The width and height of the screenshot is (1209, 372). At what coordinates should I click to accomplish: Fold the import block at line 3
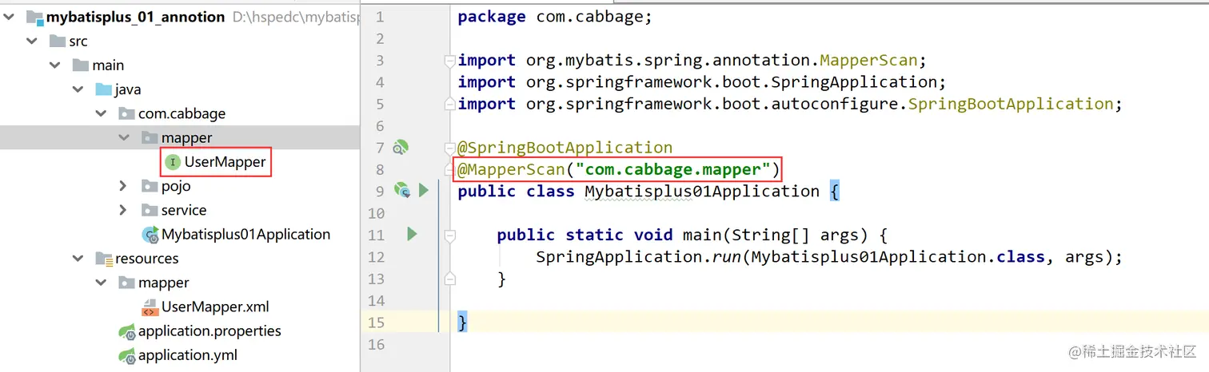point(449,60)
